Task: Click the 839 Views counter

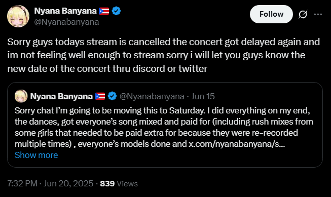Action: [119, 183]
